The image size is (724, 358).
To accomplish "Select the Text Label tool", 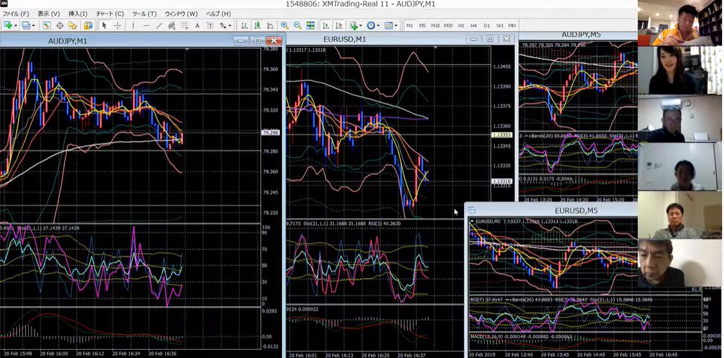I will [210, 25].
